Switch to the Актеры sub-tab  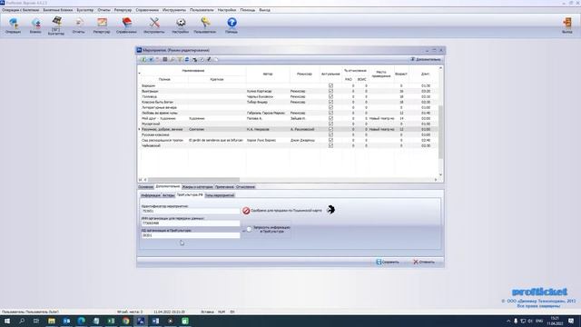click(168, 195)
